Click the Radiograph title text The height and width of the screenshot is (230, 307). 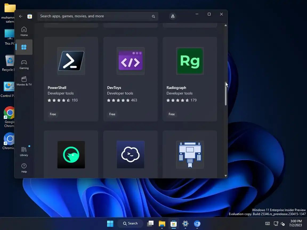point(176,88)
